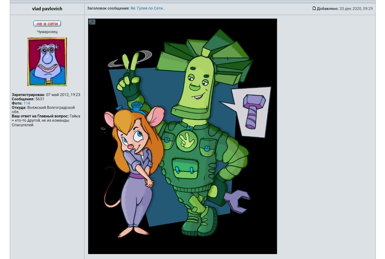Click the image zoom magnifier icon
This screenshot has height=259, width=385.
[x=92, y=22]
